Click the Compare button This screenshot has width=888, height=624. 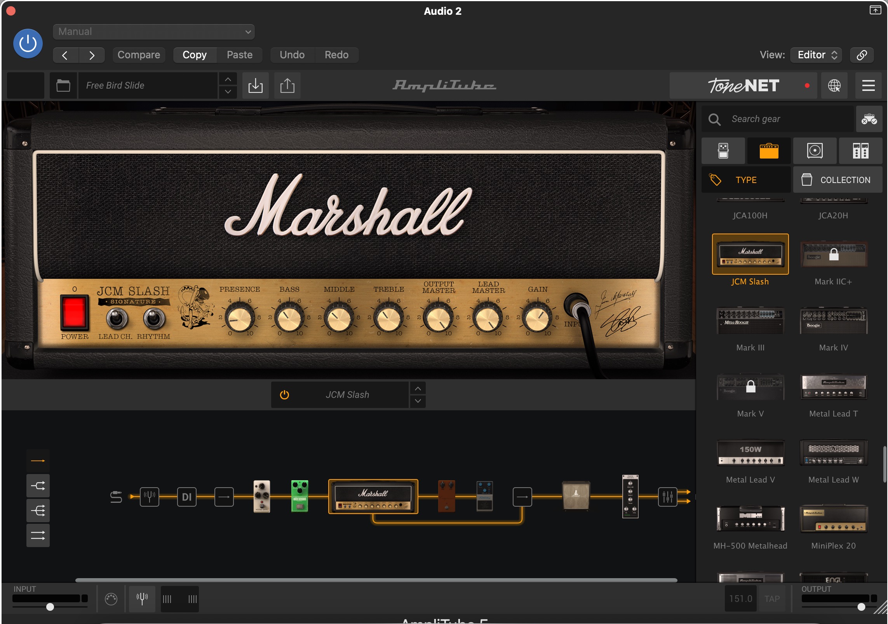click(x=139, y=55)
